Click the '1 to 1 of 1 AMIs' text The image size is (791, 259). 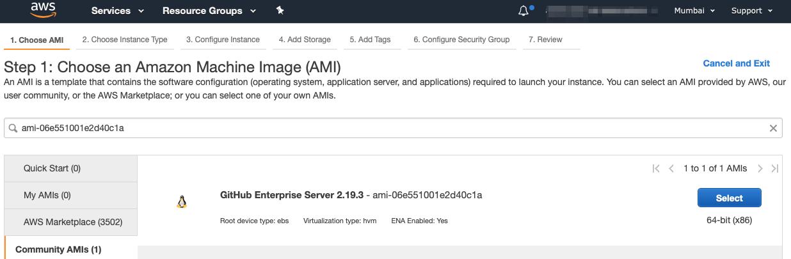[x=715, y=168]
